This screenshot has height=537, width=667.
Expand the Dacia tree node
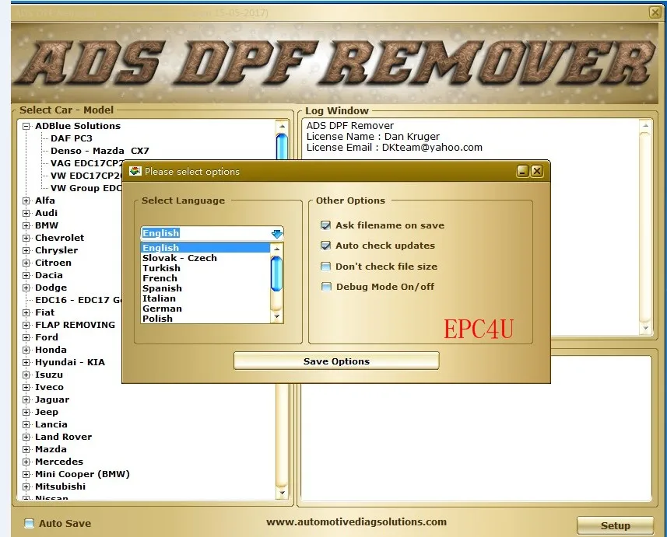(26, 275)
